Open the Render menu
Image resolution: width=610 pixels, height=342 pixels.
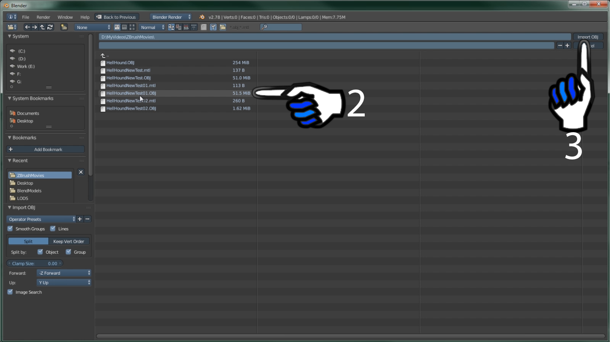44,17
